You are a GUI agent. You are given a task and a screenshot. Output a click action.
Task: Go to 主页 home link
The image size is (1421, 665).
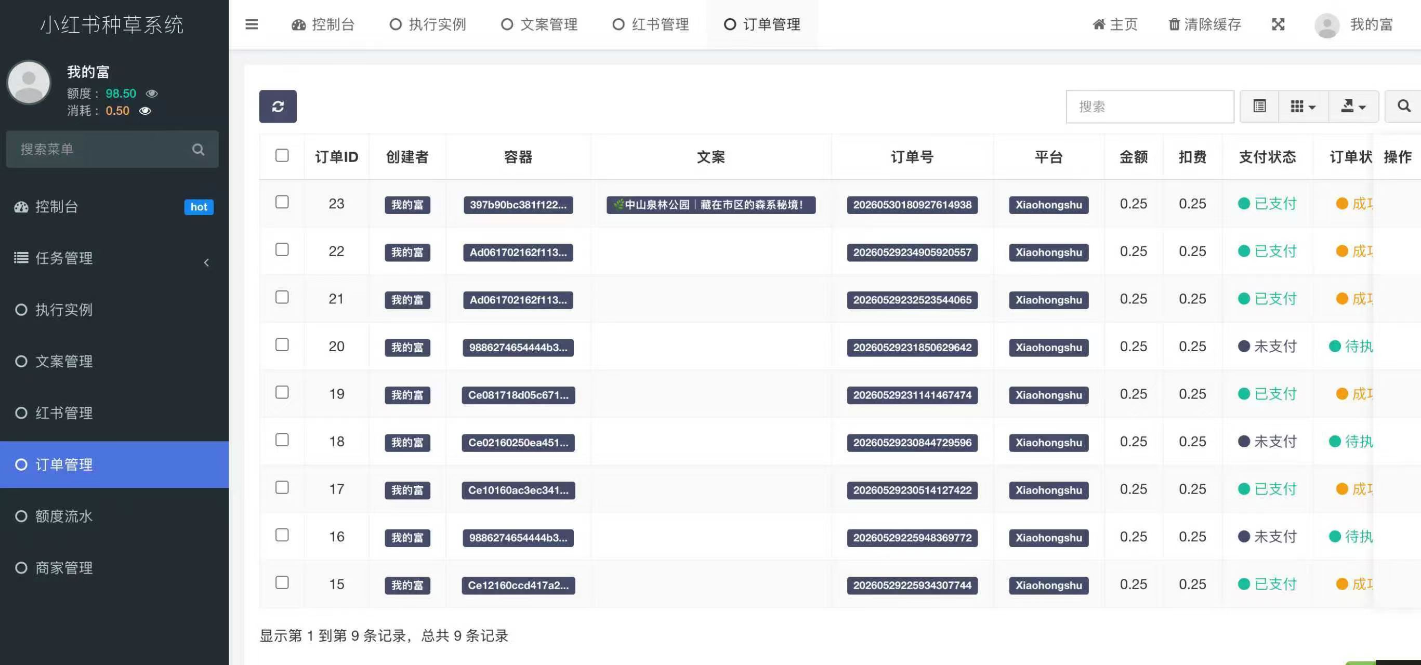click(x=1115, y=24)
